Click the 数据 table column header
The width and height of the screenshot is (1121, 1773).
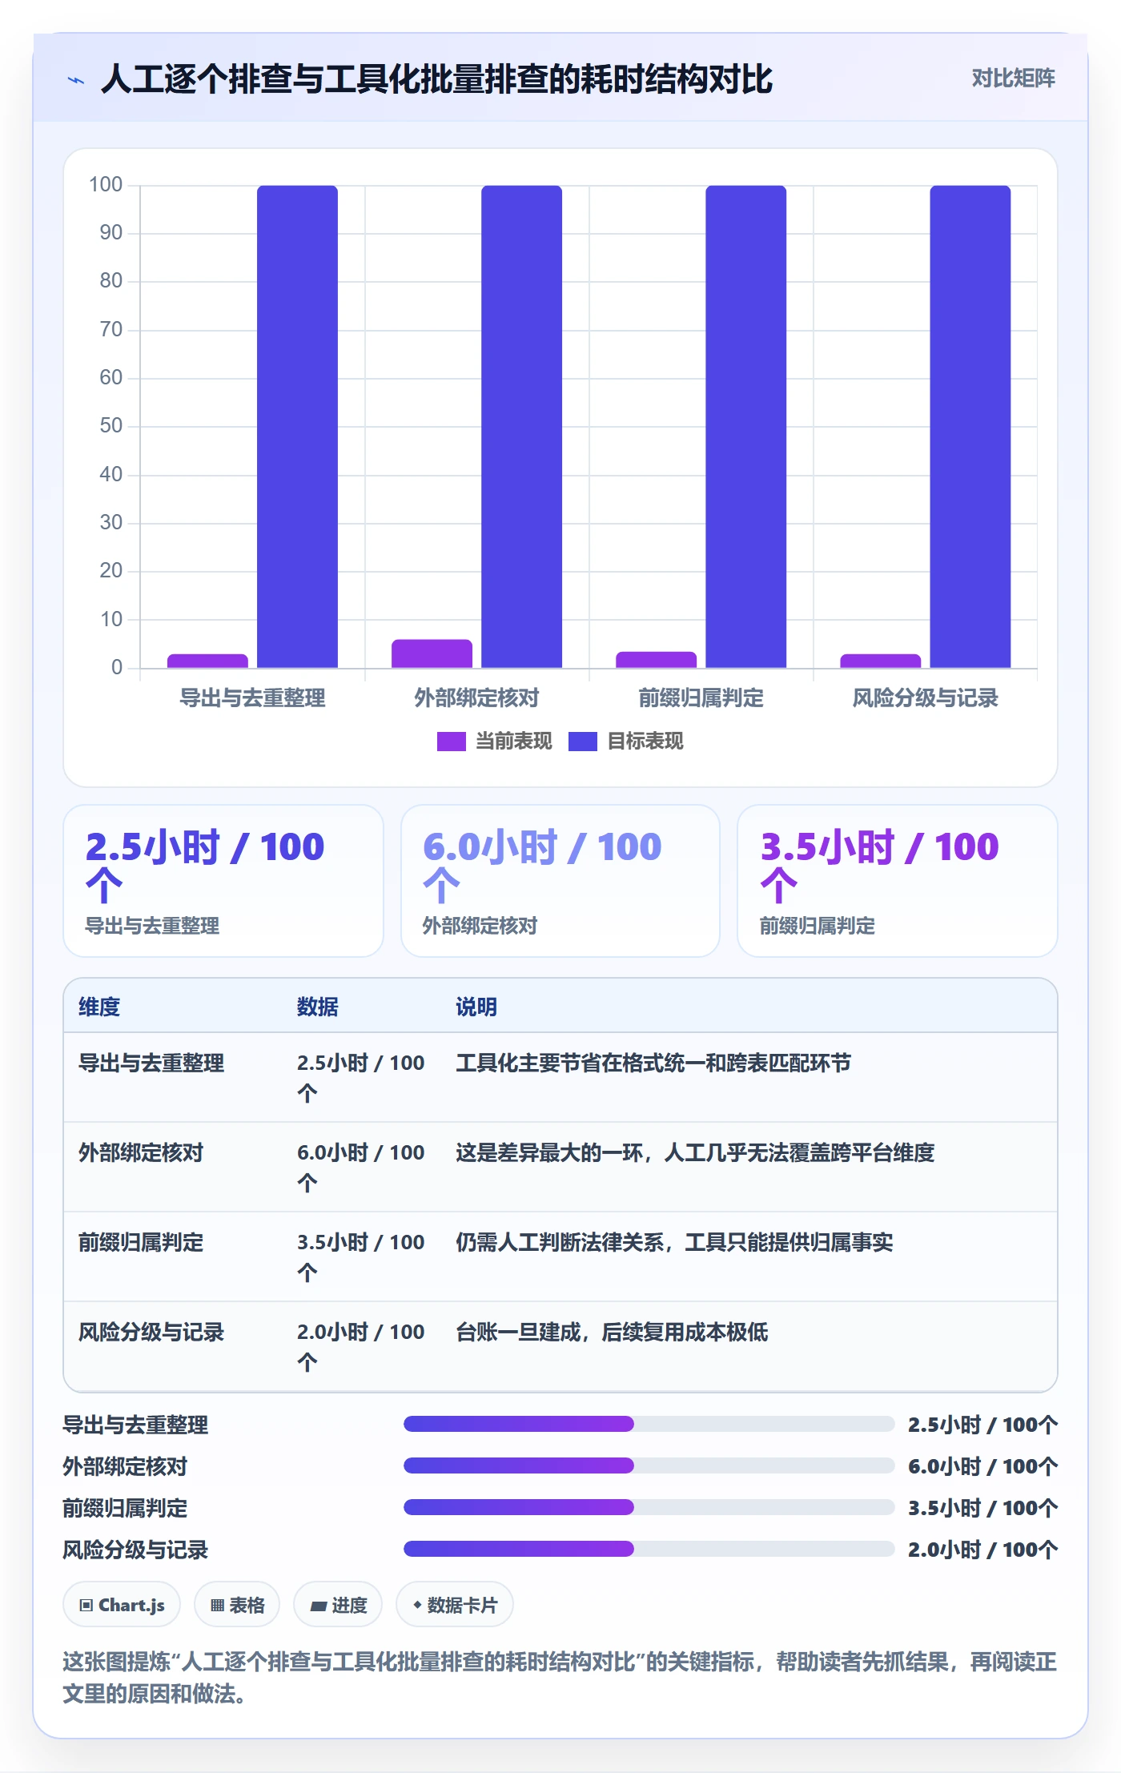tap(318, 1007)
